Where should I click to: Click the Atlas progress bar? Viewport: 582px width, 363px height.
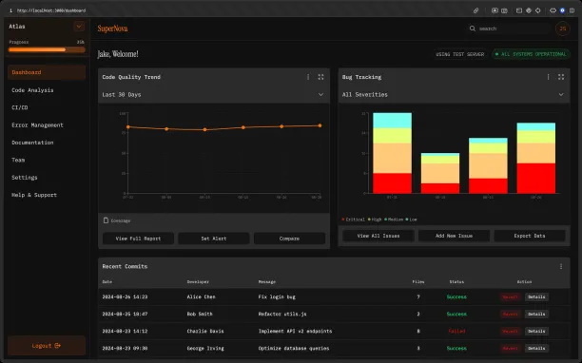[47, 49]
